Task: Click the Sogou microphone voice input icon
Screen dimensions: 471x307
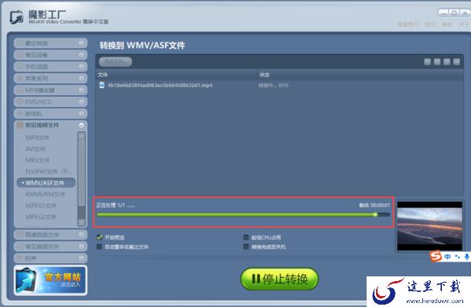Action: click(467, 257)
